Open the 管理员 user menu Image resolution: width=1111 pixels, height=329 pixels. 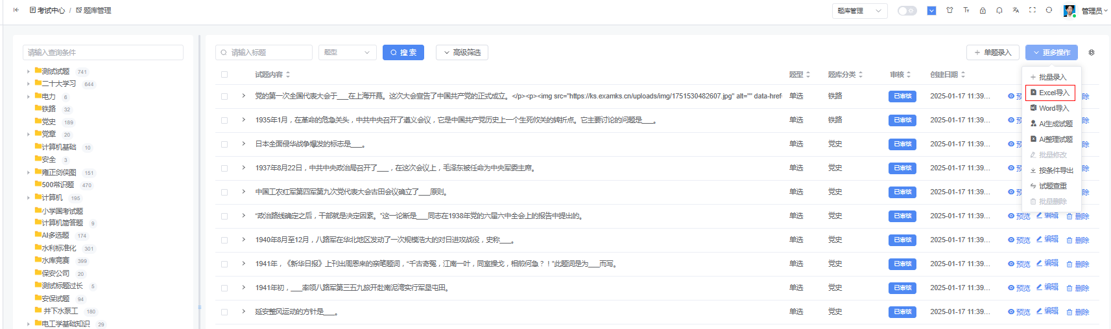pos(1094,11)
